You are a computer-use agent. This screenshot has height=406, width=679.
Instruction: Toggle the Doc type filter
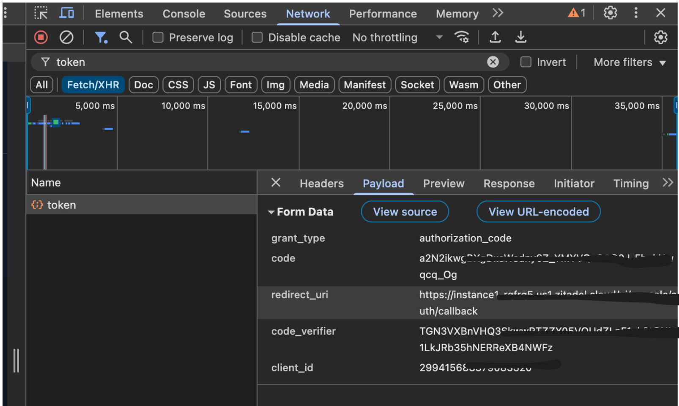[x=143, y=85]
